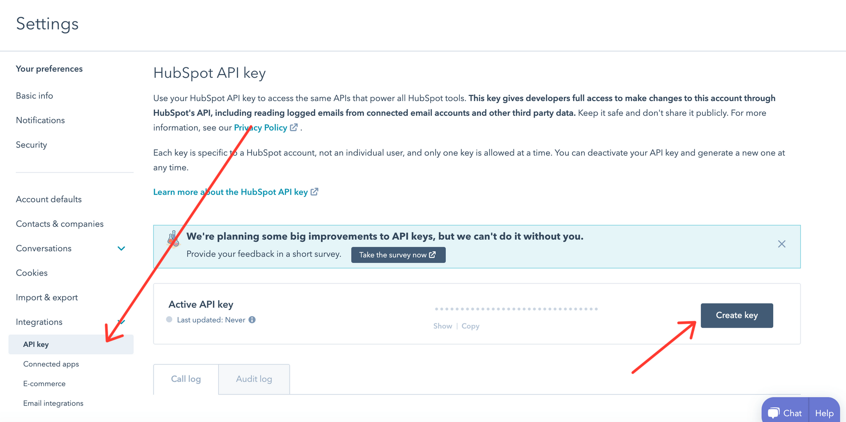
Task: Select the Call log tab
Action: click(x=186, y=379)
